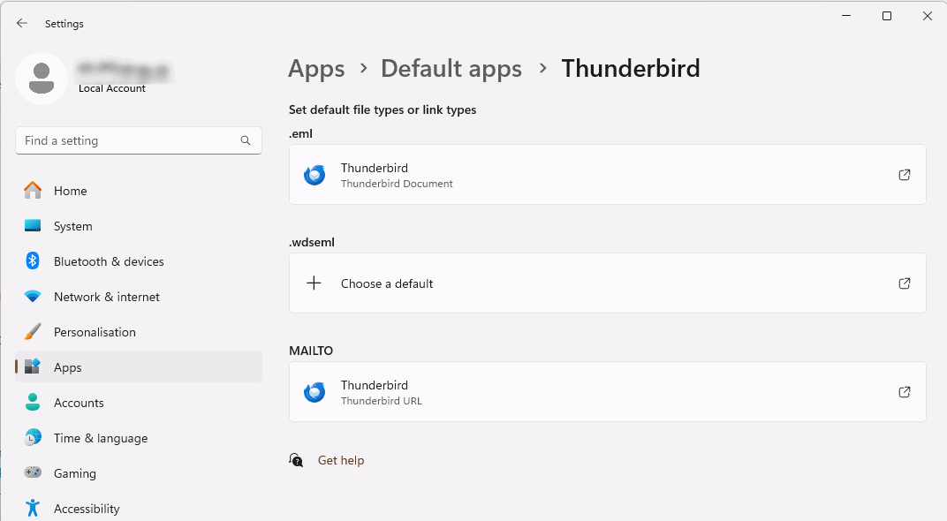Click the Accessibility figure icon
The width and height of the screenshot is (947, 521).
(33, 508)
